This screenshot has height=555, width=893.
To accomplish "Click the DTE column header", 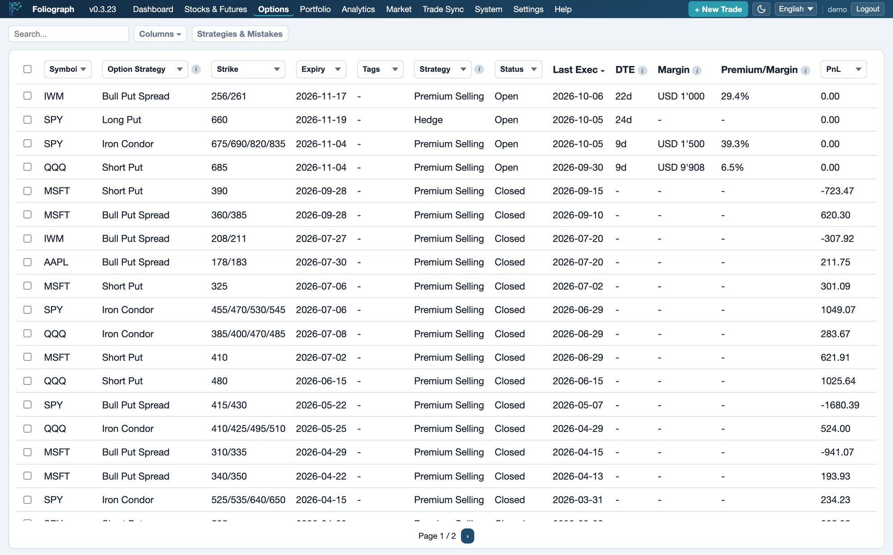I will 625,70.
